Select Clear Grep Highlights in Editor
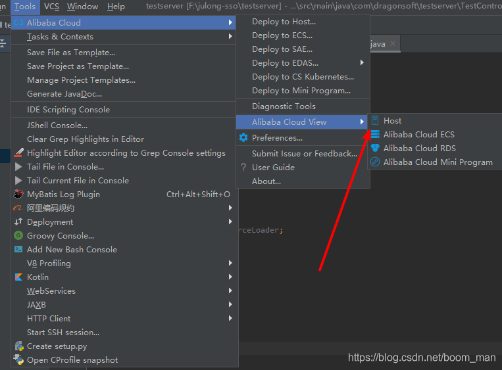Screen dimensions: 502x370 pyautogui.click(x=124, y=139)
